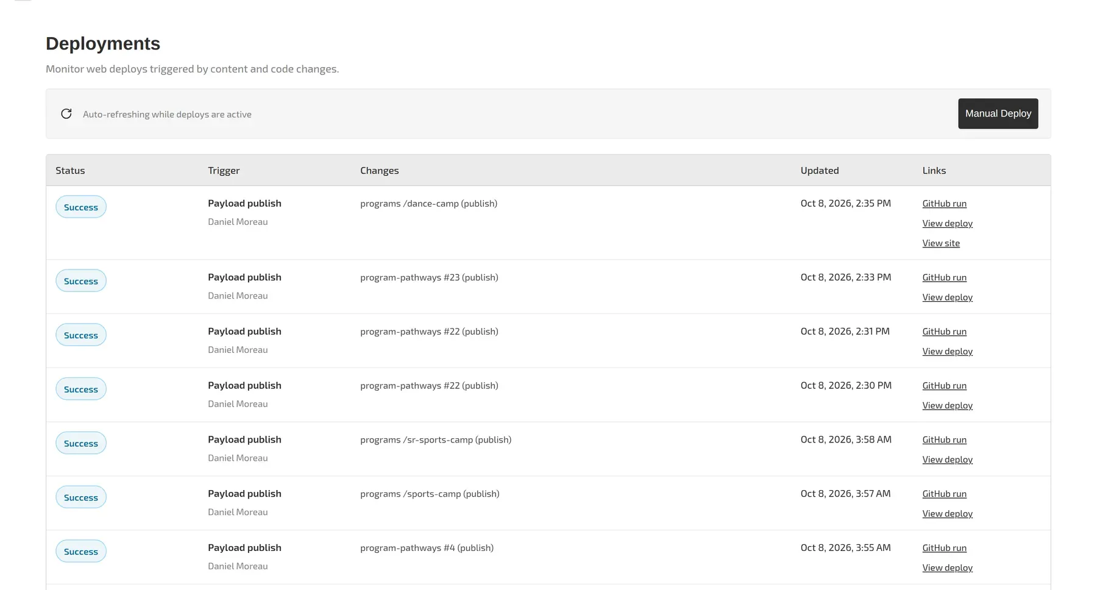The image size is (1097, 590).
Task: Select "programs /sr-sports-camp (publish)" change text
Action: tap(436, 440)
